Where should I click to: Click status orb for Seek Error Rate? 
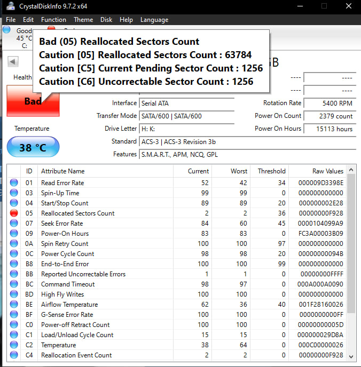tap(14, 223)
